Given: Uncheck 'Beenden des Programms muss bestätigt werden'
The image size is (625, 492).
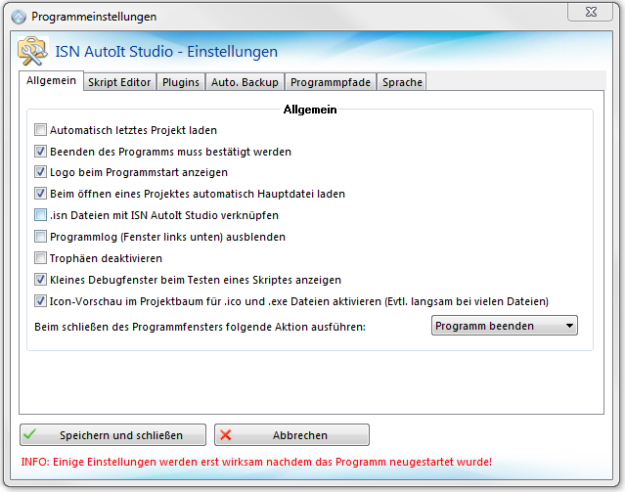Looking at the screenshot, I should (41, 152).
